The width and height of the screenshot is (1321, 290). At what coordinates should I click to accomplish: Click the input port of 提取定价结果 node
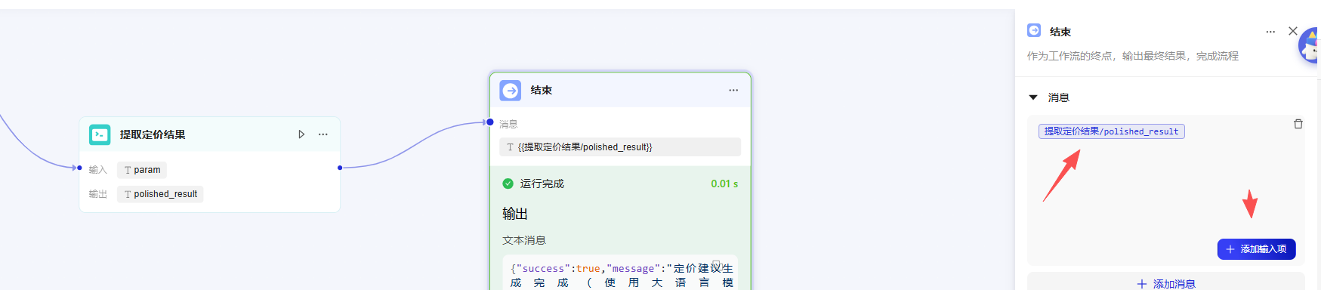(79, 168)
